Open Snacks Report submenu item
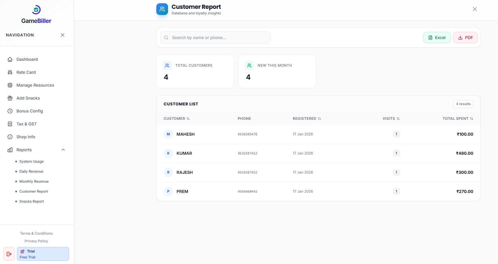The height and width of the screenshot is (264, 498). (31, 201)
